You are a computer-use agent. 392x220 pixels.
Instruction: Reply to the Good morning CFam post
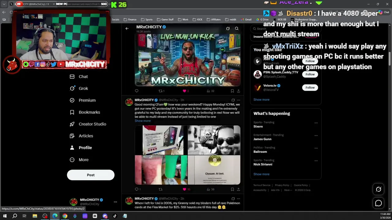coord(138,189)
